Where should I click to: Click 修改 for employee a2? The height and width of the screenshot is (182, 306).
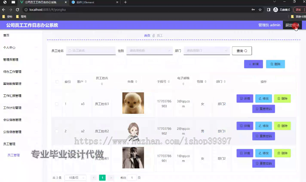coord(263,126)
